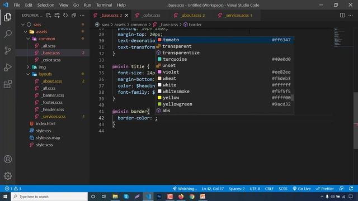Open the Edit menu

pyautogui.click(x=29, y=5)
